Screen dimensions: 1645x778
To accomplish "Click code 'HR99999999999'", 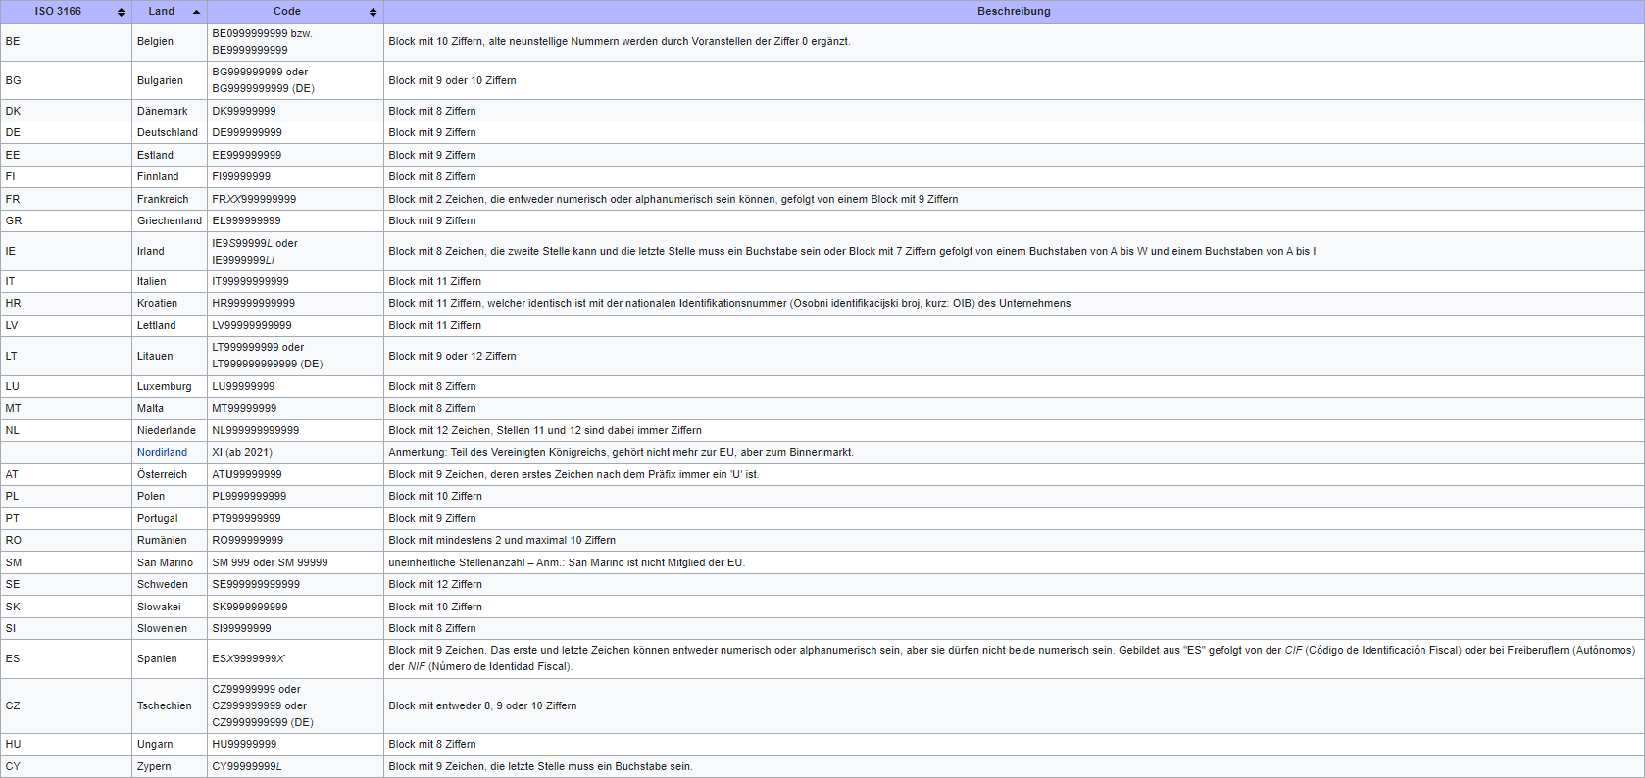I will pos(253,303).
